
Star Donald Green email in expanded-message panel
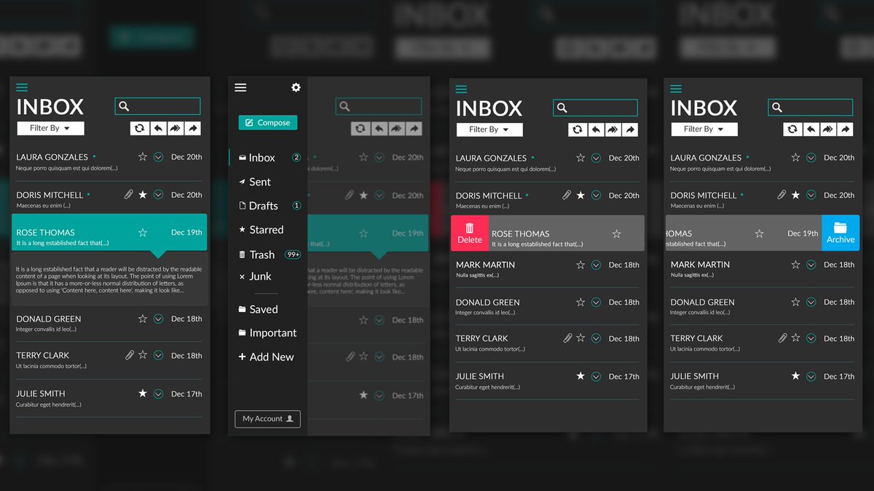[143, 319]
